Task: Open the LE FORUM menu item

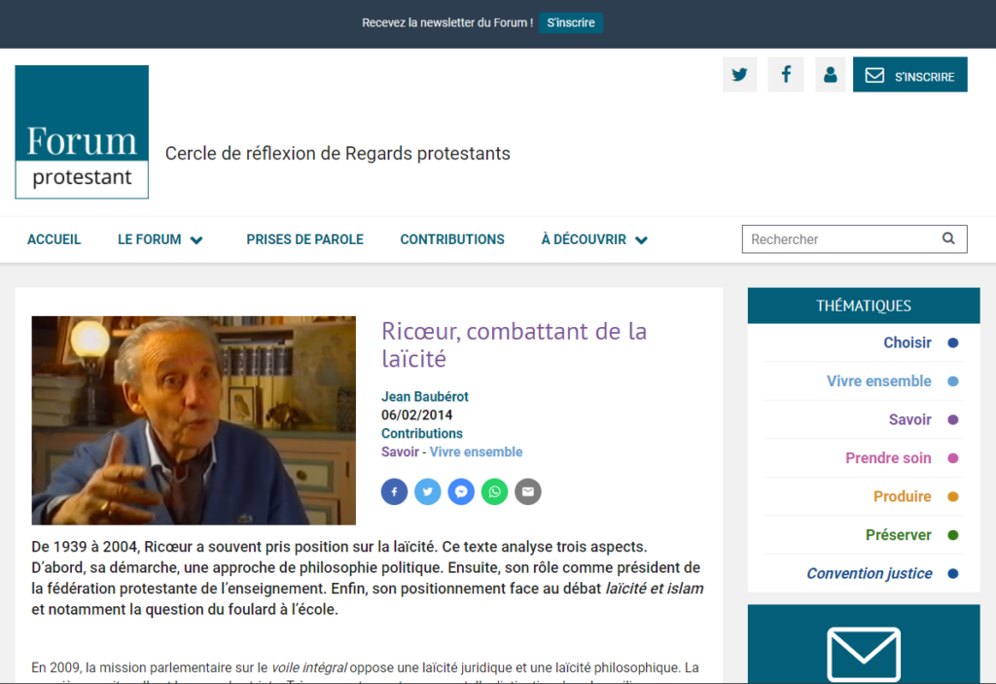Action: (x=149, y=239)
